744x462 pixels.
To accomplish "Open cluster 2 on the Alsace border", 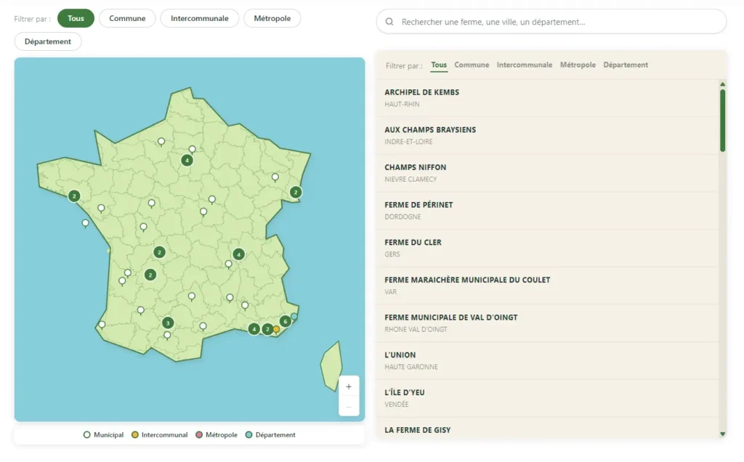I will click(x=296, y=192).
